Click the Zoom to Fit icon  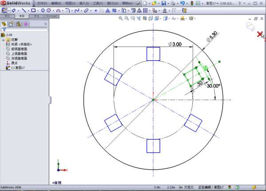point(121,19)
